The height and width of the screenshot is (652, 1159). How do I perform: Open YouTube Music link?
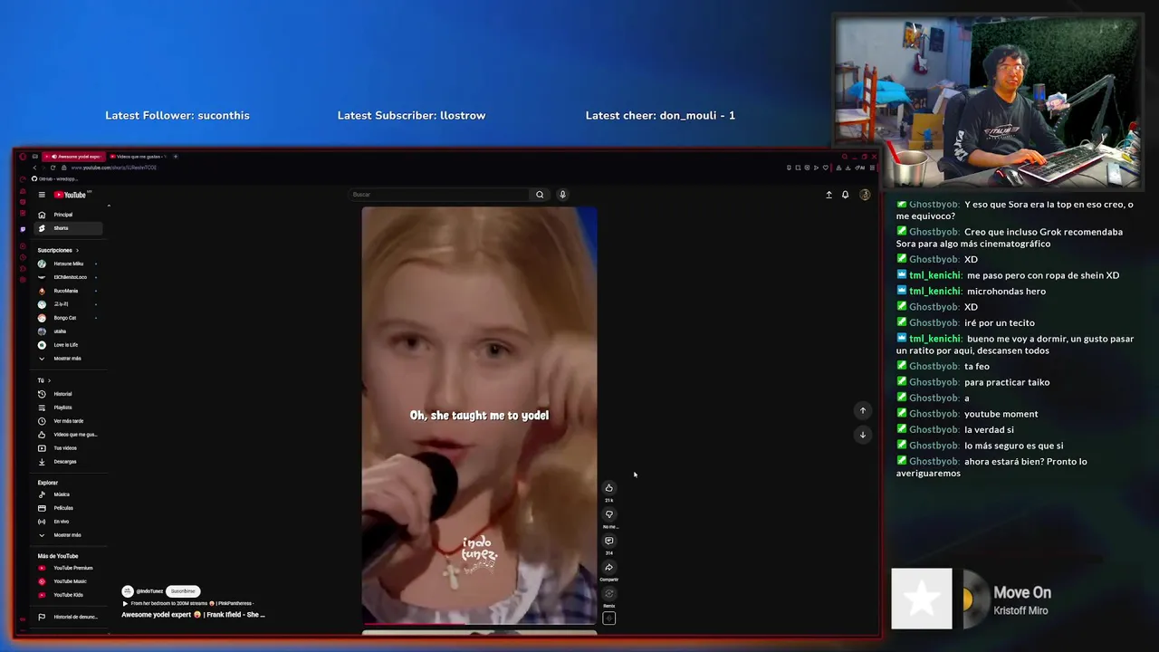[x=68, y=581]
